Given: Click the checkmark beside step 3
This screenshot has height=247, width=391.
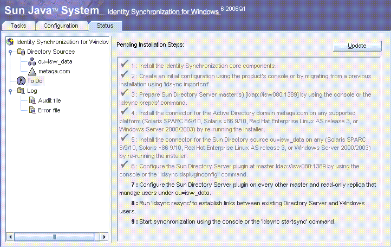Looking at the screenshot, I should [x=124, y=93].
